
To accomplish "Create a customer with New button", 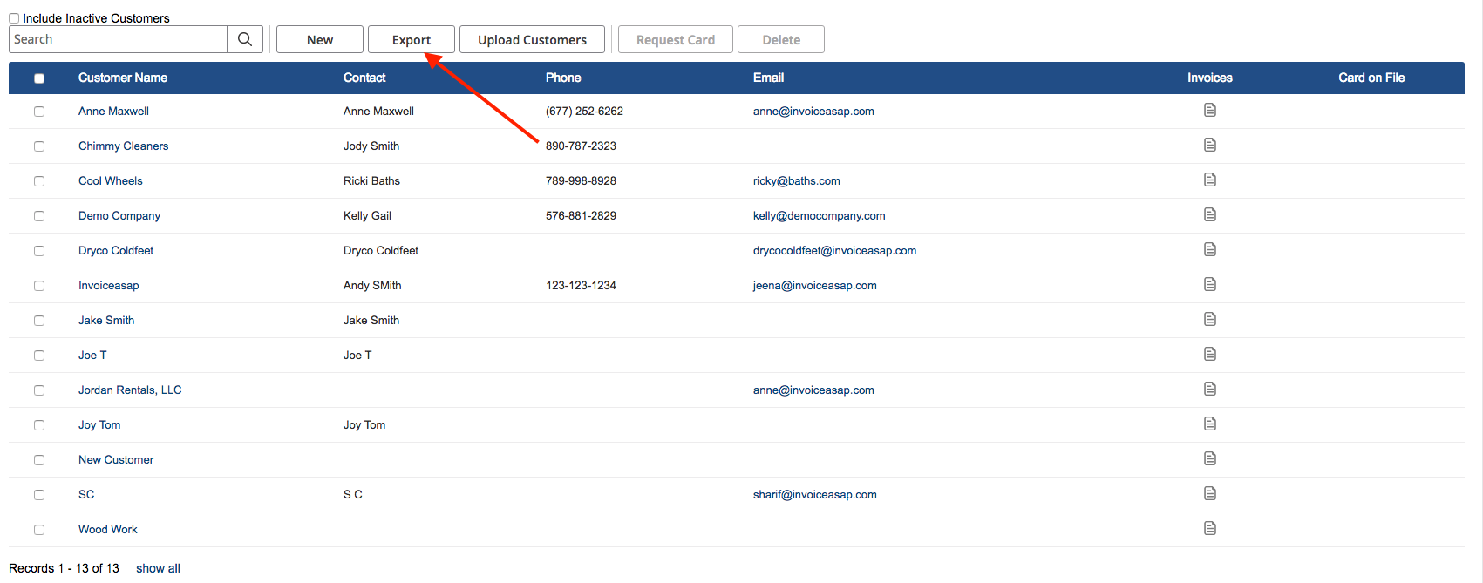I will click(x=320, y=39).
